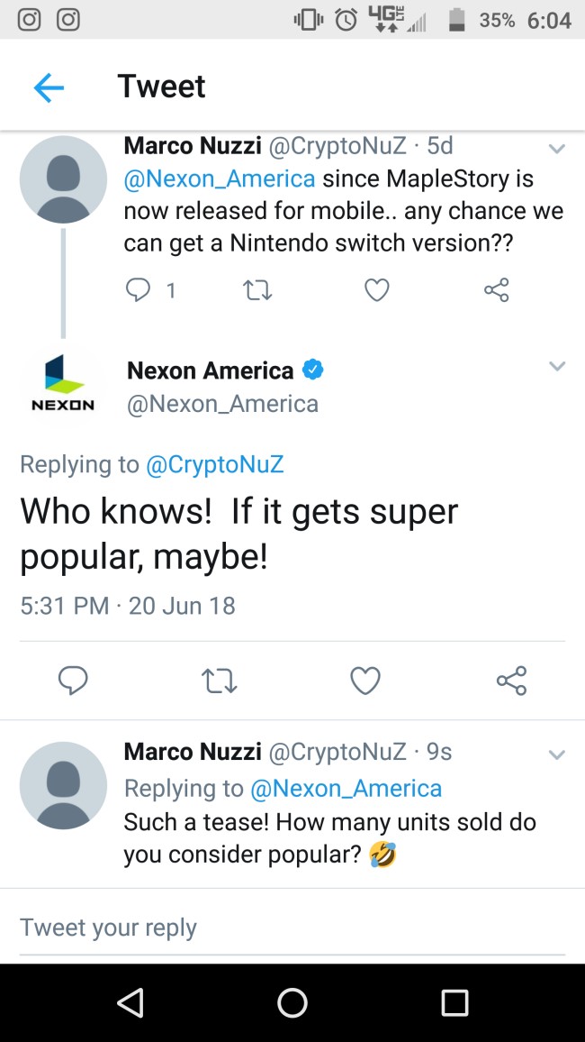
Task: Open @CryptoNuZ link after Replying to
Action: tap(214, 464)
